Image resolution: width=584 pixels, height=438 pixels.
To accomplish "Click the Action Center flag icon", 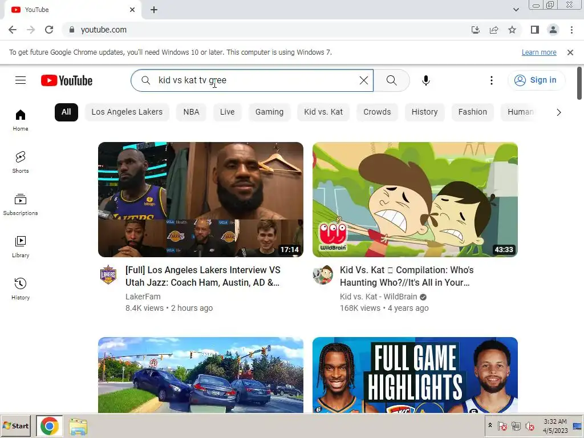I will pyautogui.click(x=502, y=426).
